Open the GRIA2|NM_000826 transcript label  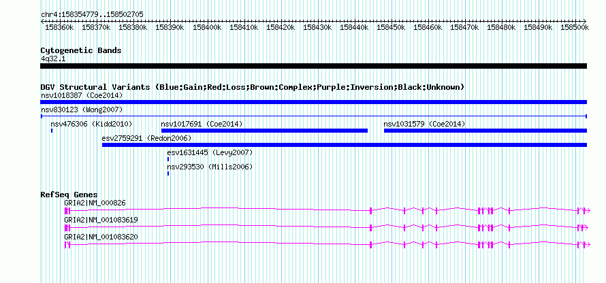[95, 203]
